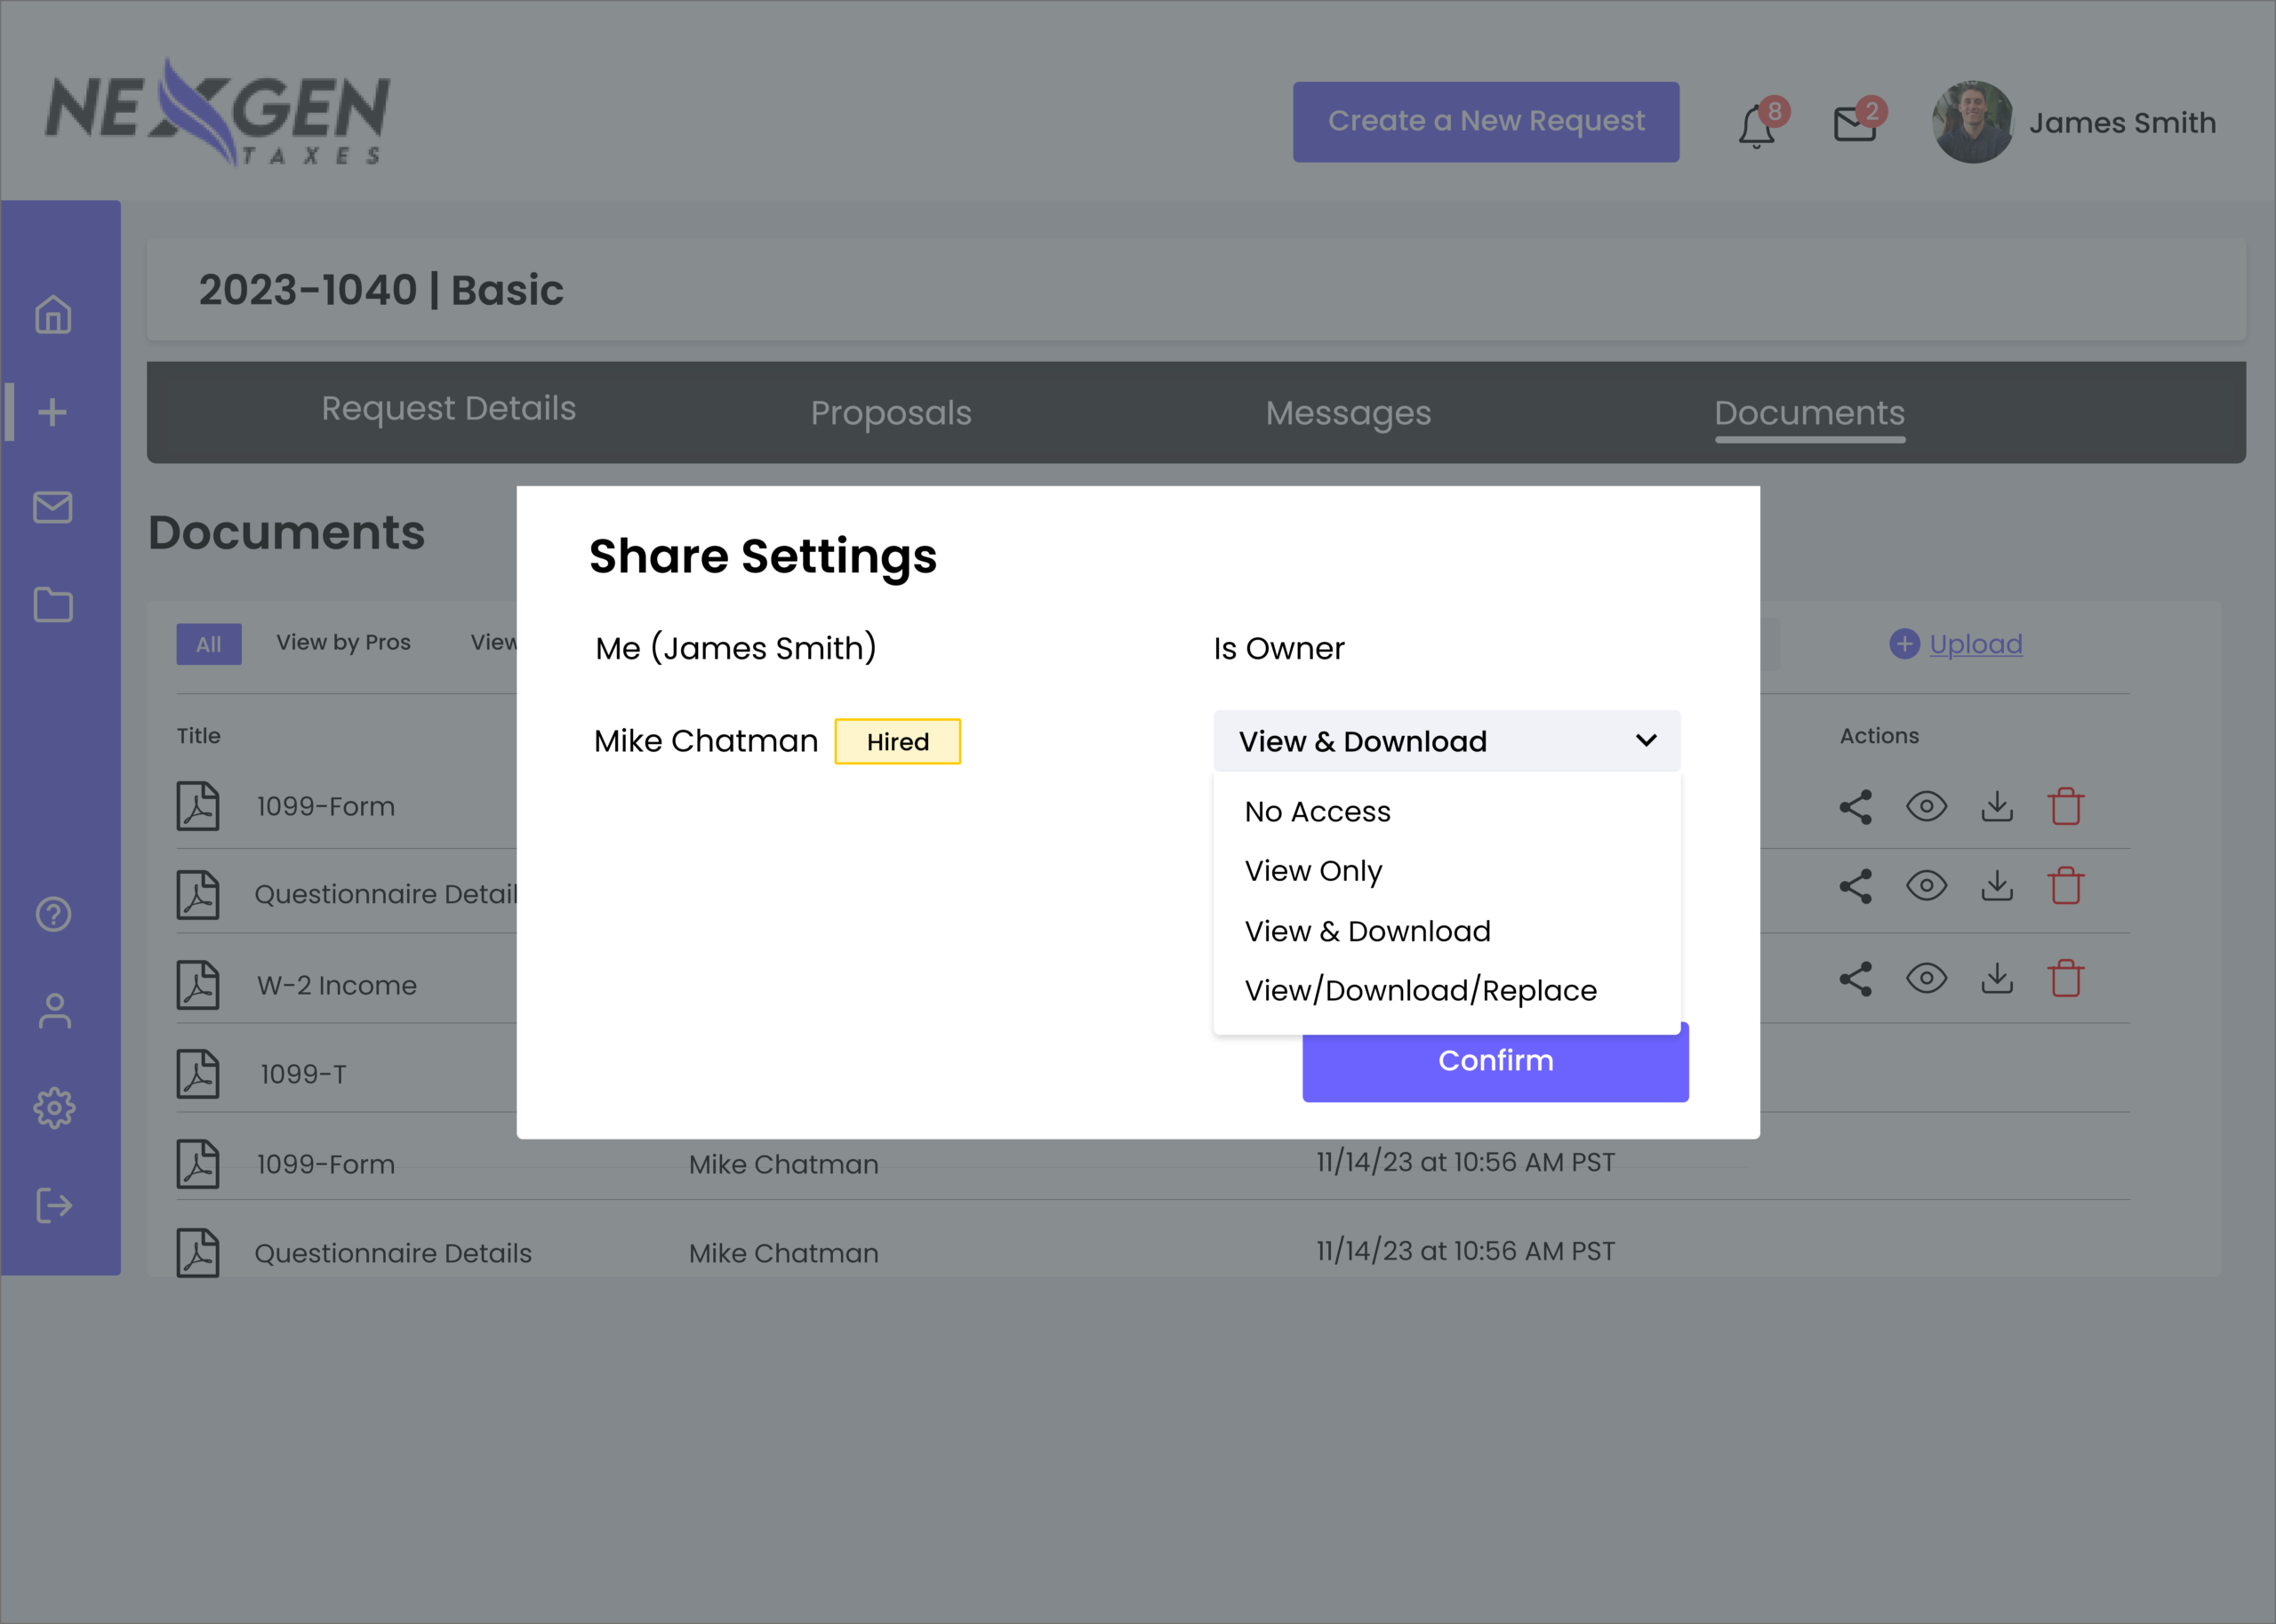Choose View & Download from the list

(1367, 931)
